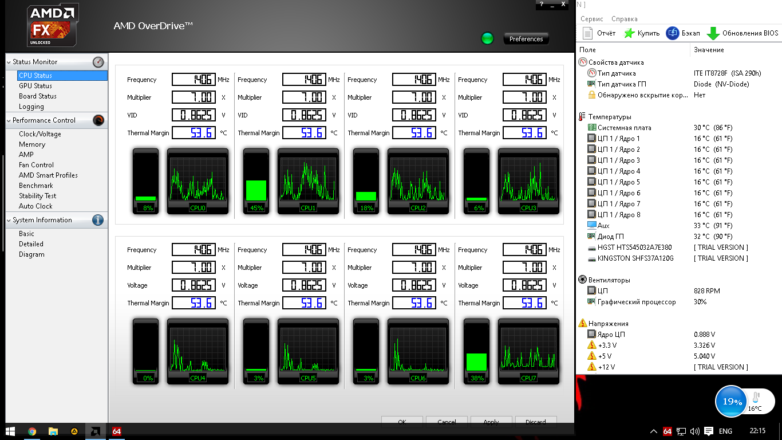Screen dimensions: 782x440
Task: Click the 19% blue circular gauge widget
Action: coord(732,402)
